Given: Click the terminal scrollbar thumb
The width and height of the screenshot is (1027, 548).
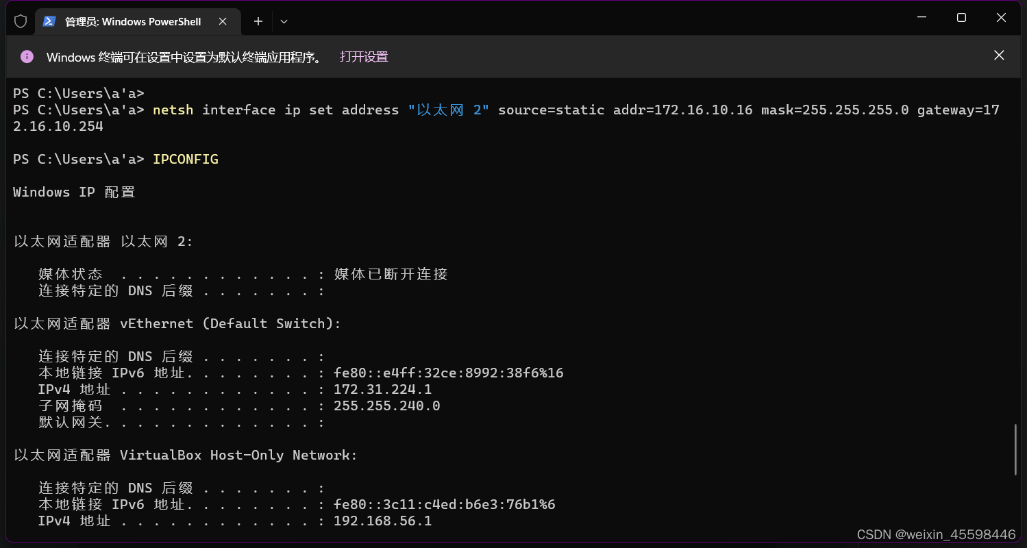Looking at the screenshot, I should (x=1016, y=449).
